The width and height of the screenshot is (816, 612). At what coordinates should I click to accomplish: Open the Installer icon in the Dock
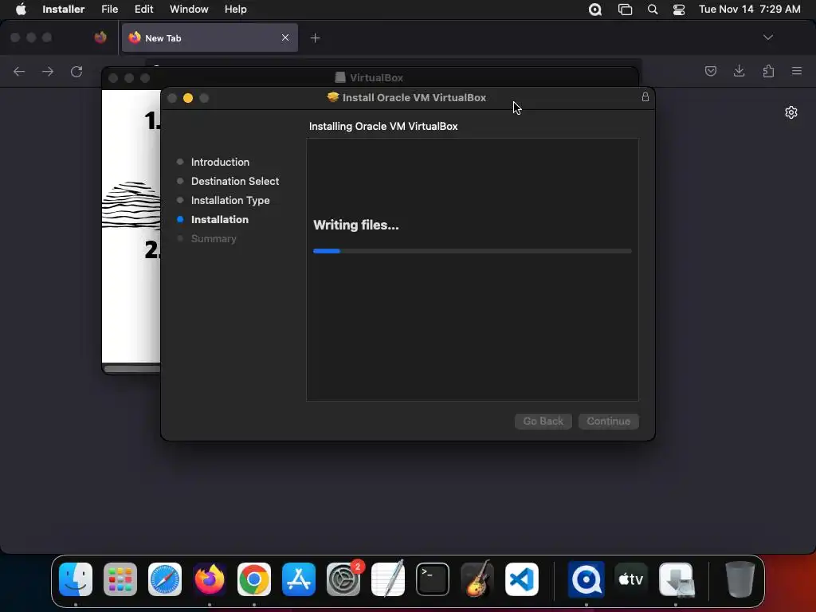click(x=676, y=579)
